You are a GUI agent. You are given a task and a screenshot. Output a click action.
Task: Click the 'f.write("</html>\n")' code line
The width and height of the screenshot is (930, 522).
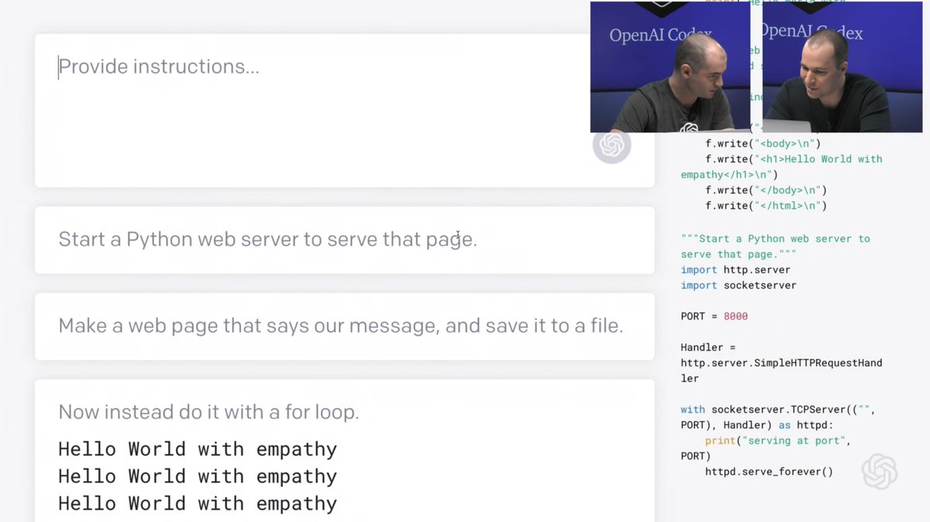coord(766,206)
